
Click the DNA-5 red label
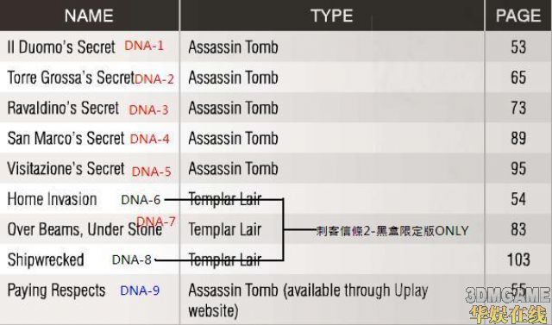[152, 172]
